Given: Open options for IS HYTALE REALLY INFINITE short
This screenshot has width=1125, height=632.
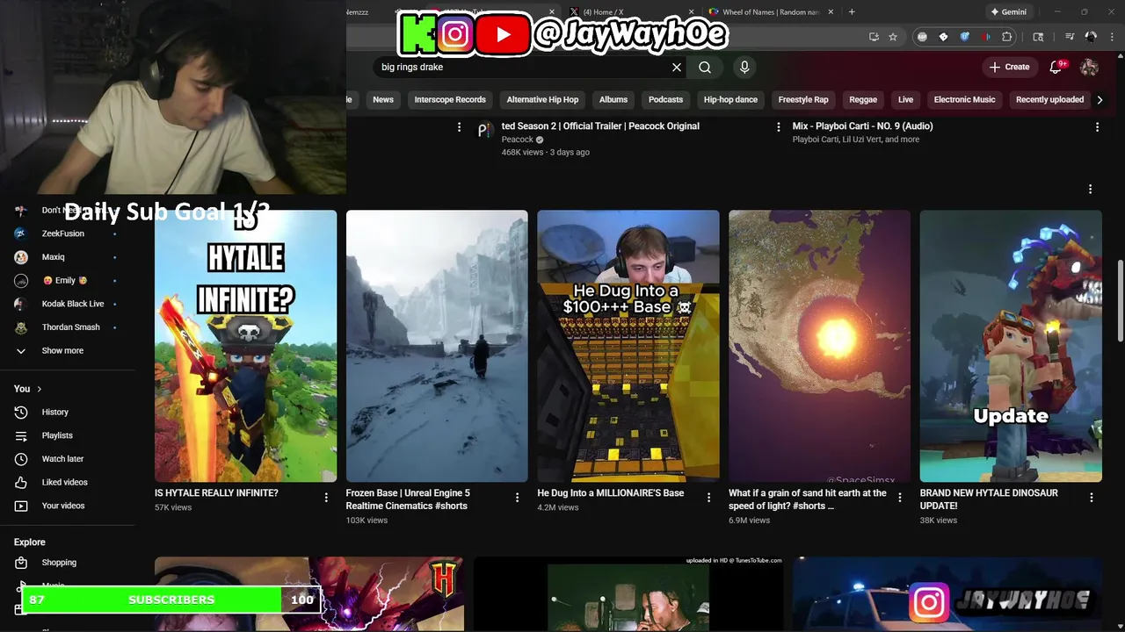Looking at the screenshot, I should click(326, 498).
